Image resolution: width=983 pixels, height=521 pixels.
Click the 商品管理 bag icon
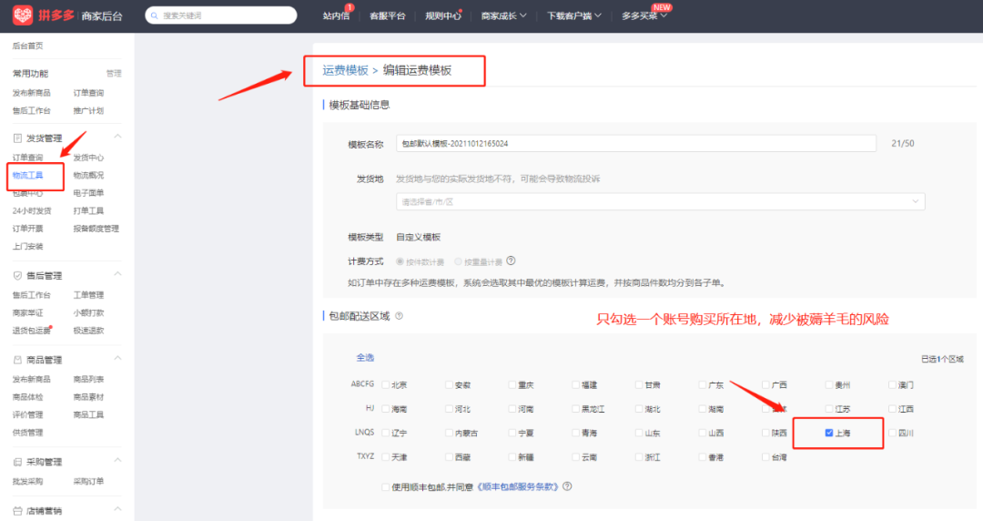tap(17, 360)
